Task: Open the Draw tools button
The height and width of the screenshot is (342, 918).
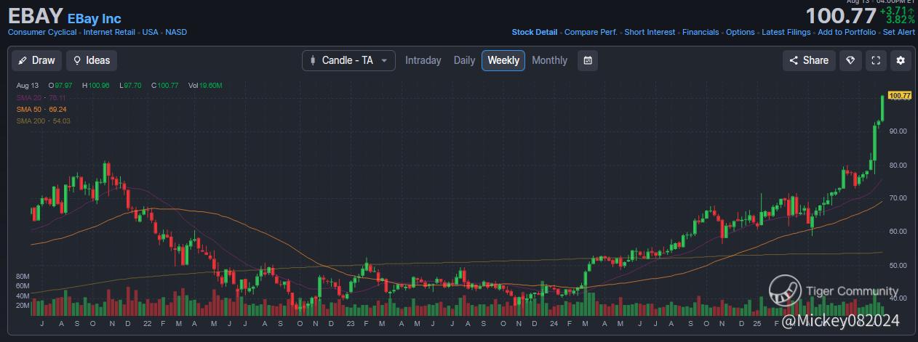Action: tap(36, 60)
